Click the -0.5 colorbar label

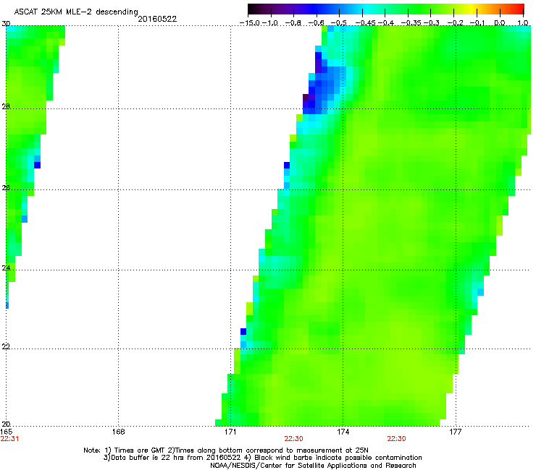[x=339, y=23]
